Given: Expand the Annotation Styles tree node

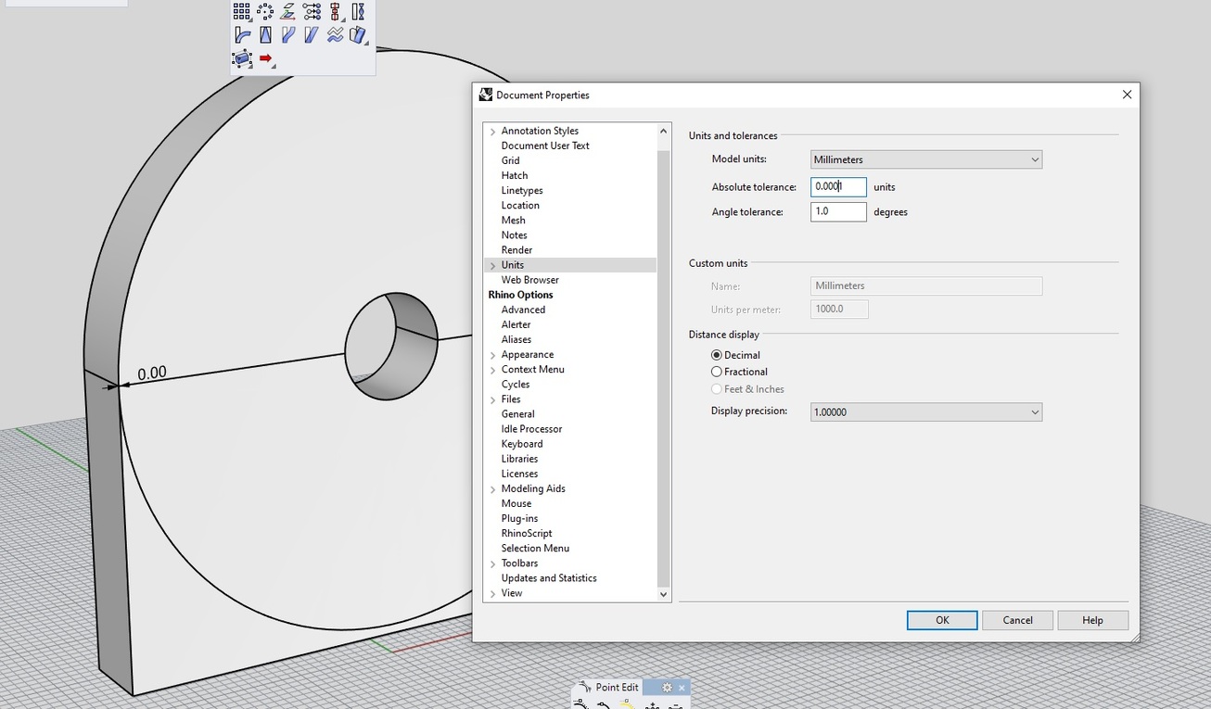Looking at the screenshot, I should point(492,132).
